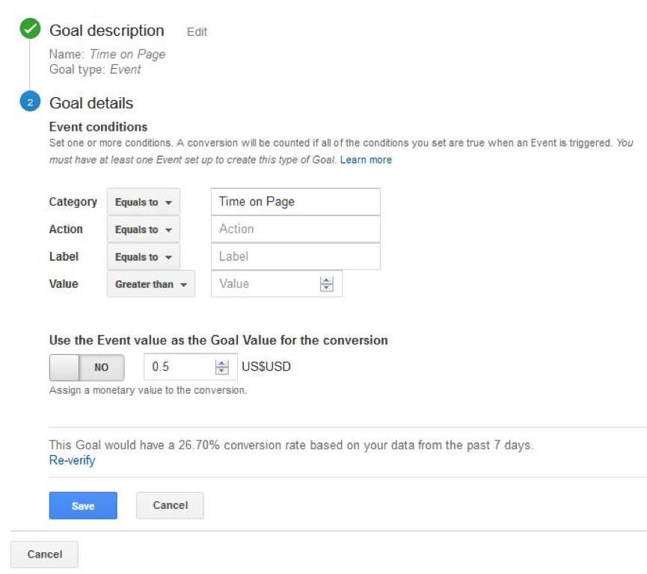Click the 0.5 goal value field
The image size is (647, 574).
(x=180, y=367)
